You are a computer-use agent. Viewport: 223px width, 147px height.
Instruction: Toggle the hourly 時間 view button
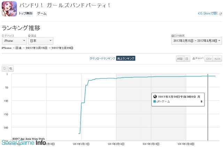(x=180, y=59)
